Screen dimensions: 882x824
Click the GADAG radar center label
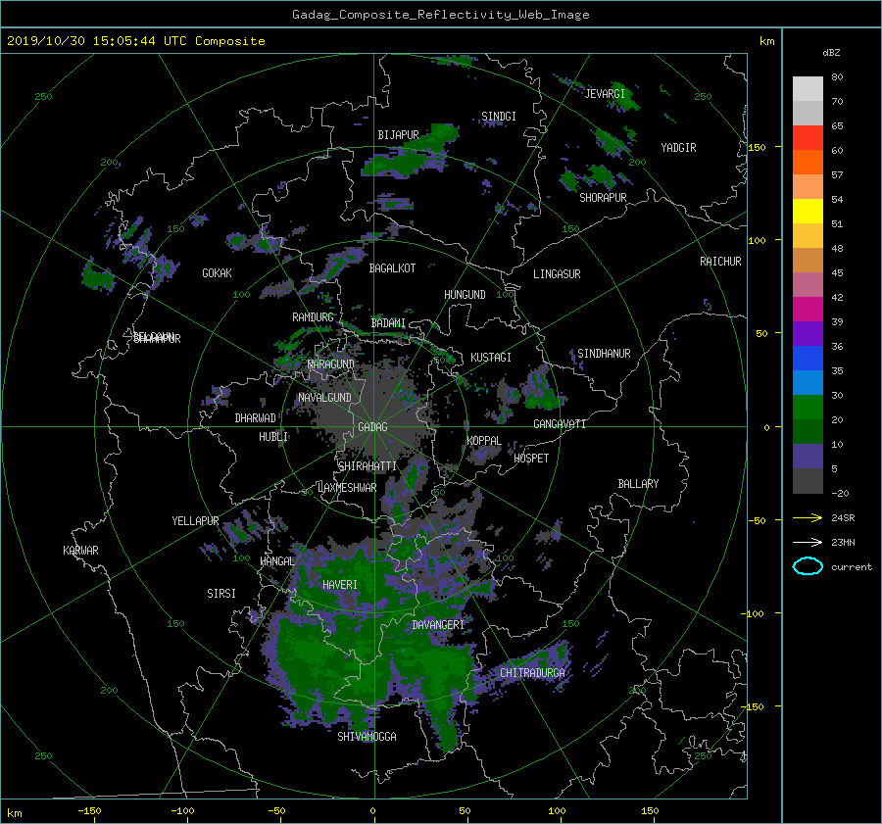tap(372, 427)
